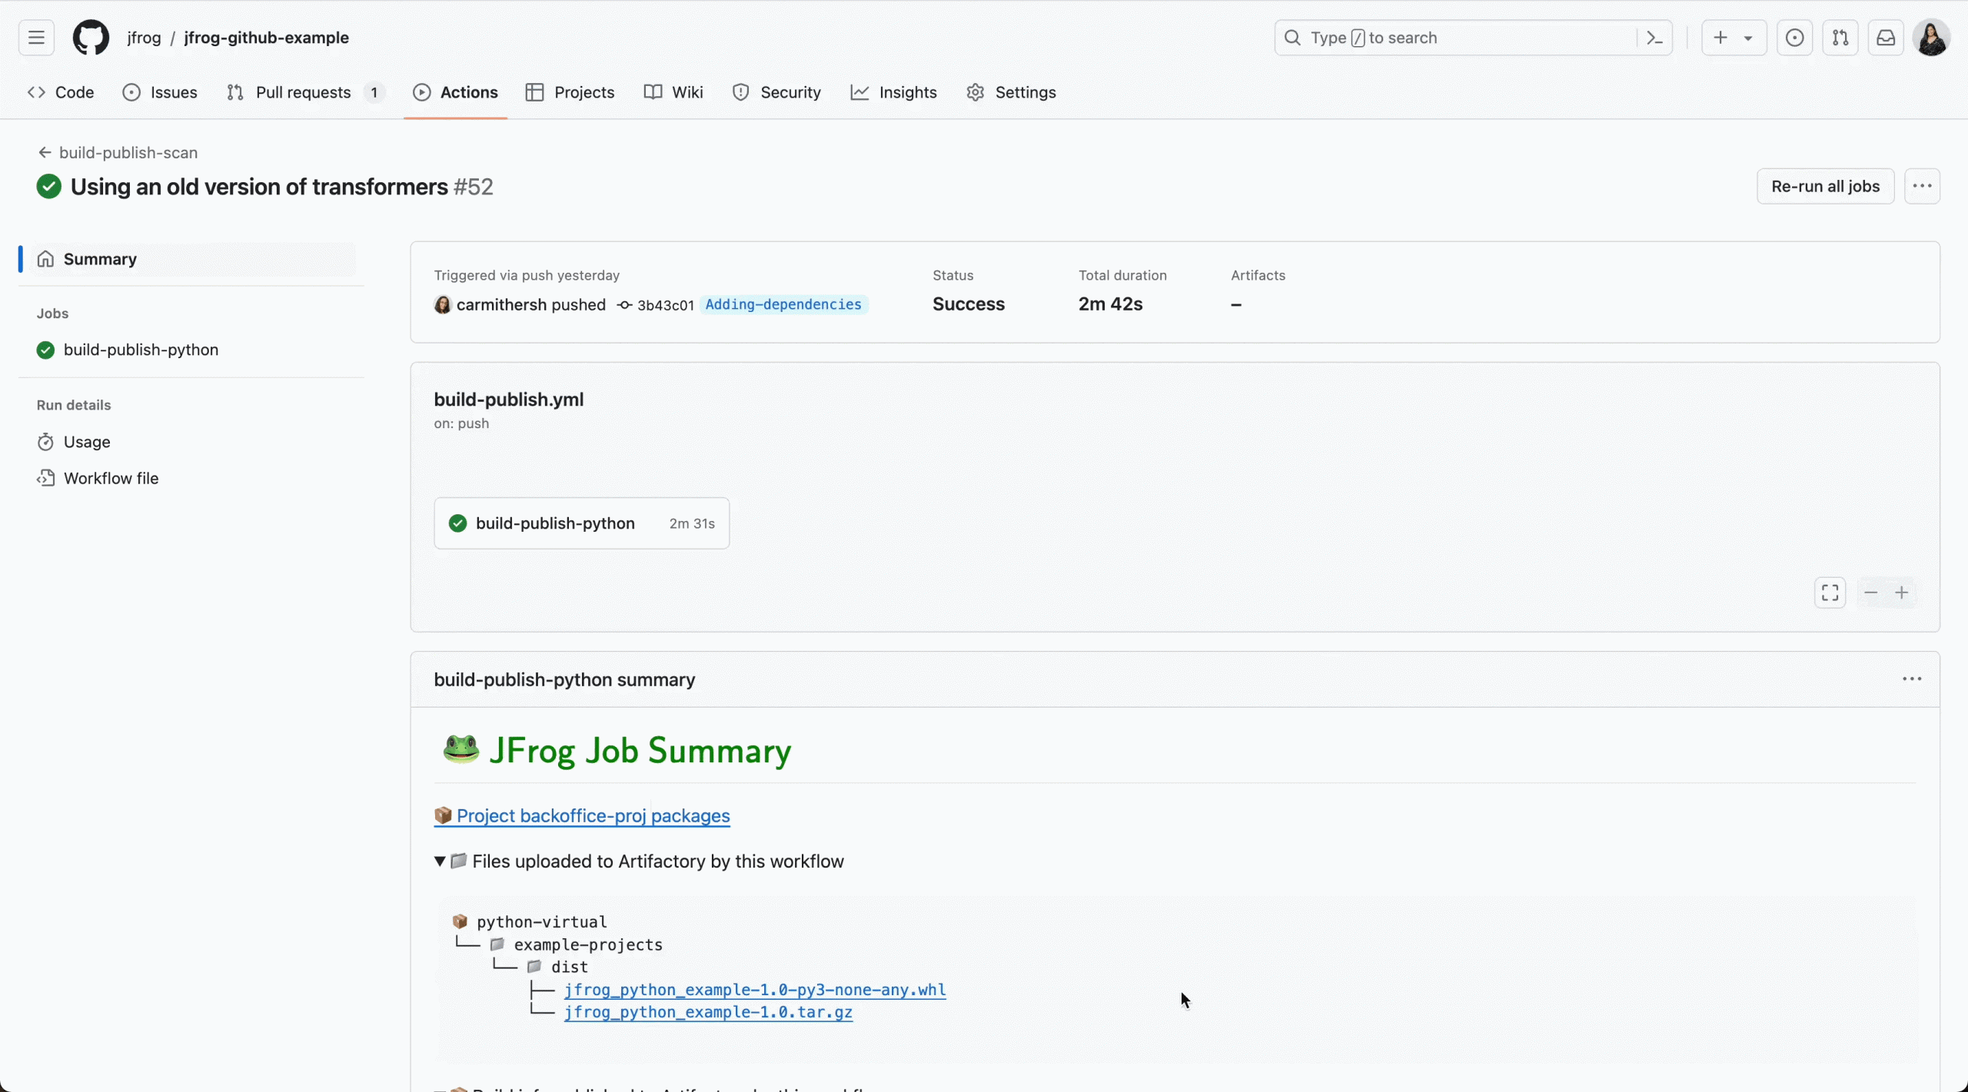Open the issues circle-dot header icon
1968x1092 pixels.
pos(1795,38)
